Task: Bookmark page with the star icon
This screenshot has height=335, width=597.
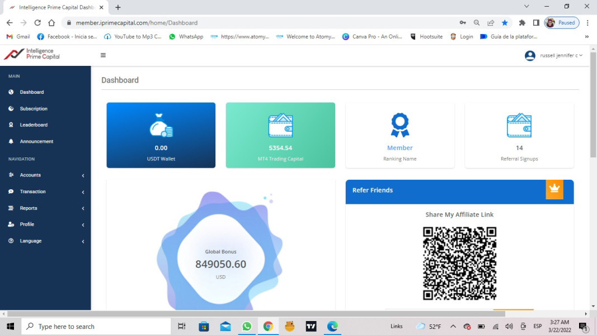Action: (x=505, y=23)
